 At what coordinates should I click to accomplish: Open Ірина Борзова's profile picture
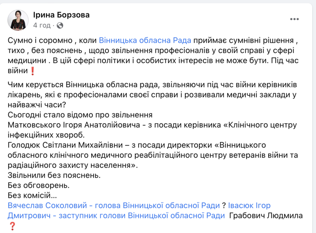tap(18, 20)
